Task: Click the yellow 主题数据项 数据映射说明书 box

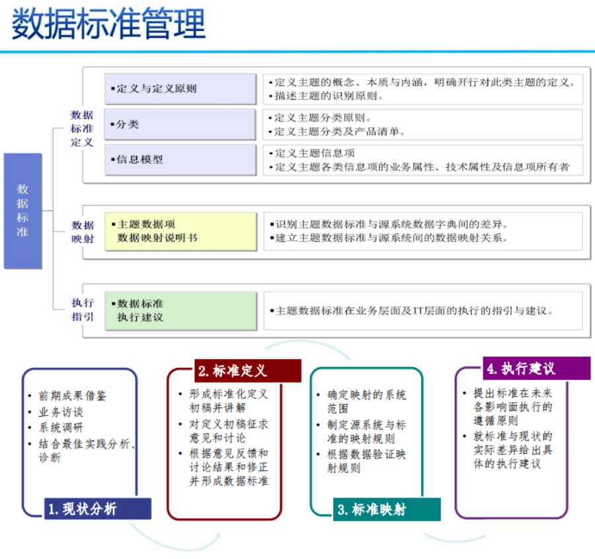Action: click(180, 232)
